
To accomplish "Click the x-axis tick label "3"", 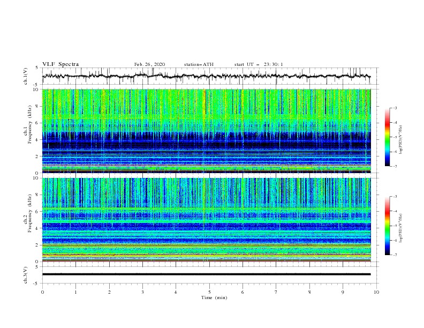I will tap(142, 292).
